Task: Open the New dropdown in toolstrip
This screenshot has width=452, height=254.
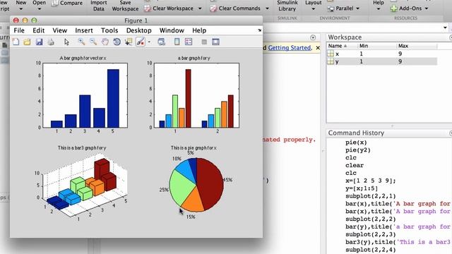Action: pyautogui.click(x=20, y=5)
